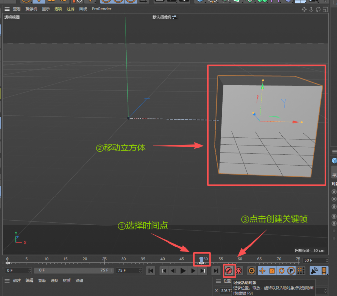
Task: Expand the material manager hamburger menu
Action: [6, 281]
